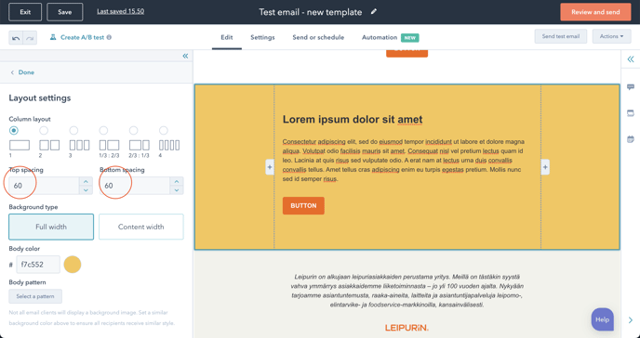
Task: Click orange BUTTON in email content
Action: point(303,205)
